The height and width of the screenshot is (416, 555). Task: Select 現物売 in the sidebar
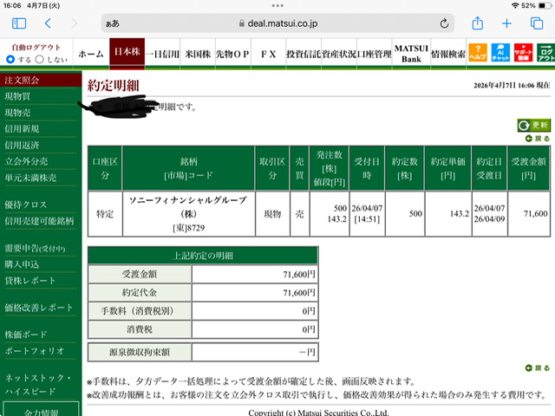click(x=17, y=113)
